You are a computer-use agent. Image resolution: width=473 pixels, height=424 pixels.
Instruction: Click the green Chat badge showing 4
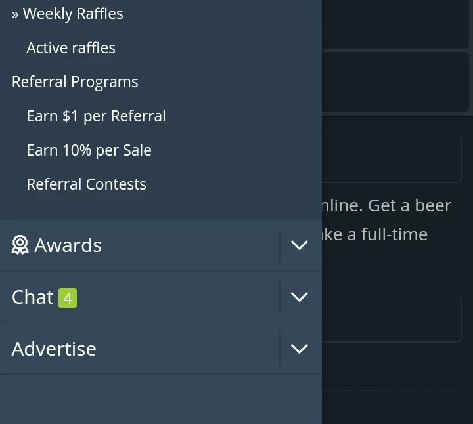(x=67, y=298)
